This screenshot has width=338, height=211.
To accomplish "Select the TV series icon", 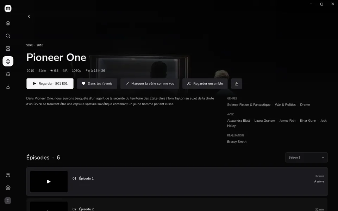I will (8, 61).
